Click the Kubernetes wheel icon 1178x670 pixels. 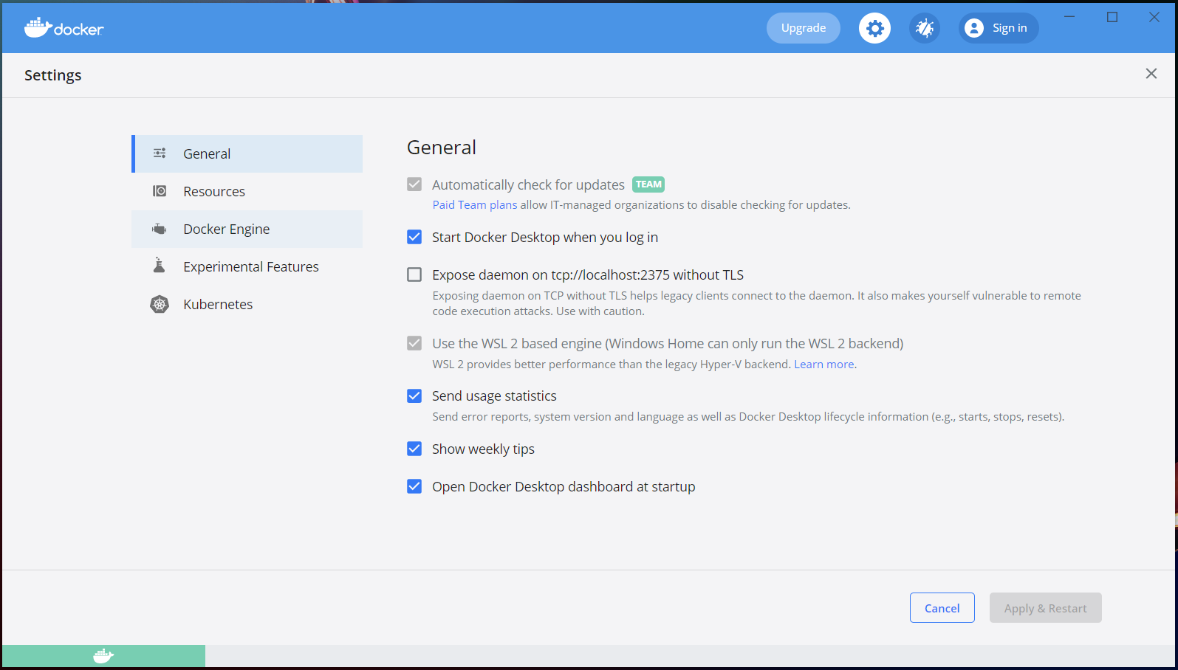[x=160, y=304]
